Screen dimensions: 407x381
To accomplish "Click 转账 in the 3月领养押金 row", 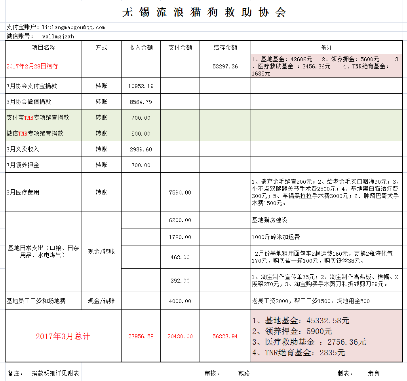I will coord(101,165).
